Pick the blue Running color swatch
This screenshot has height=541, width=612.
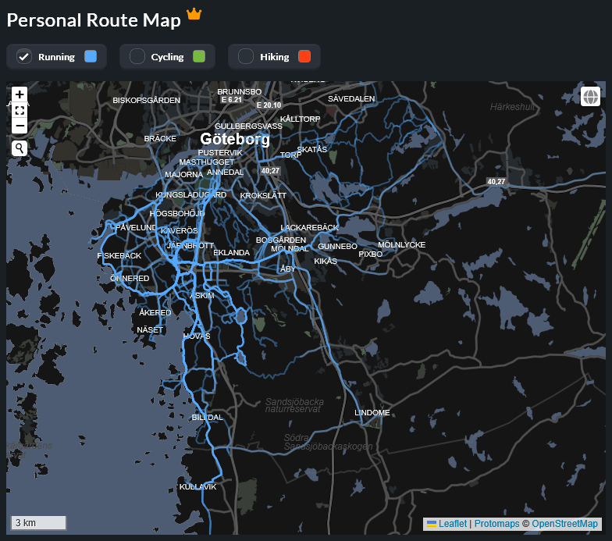[x=91, y=56]
